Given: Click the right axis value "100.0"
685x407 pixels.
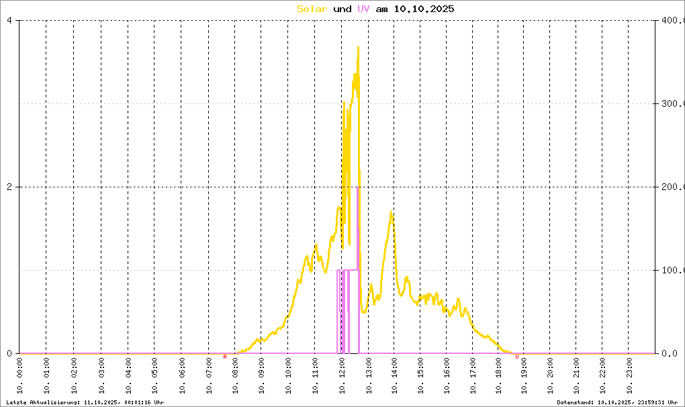Looking at the screenshot, I should coord(672,270).
